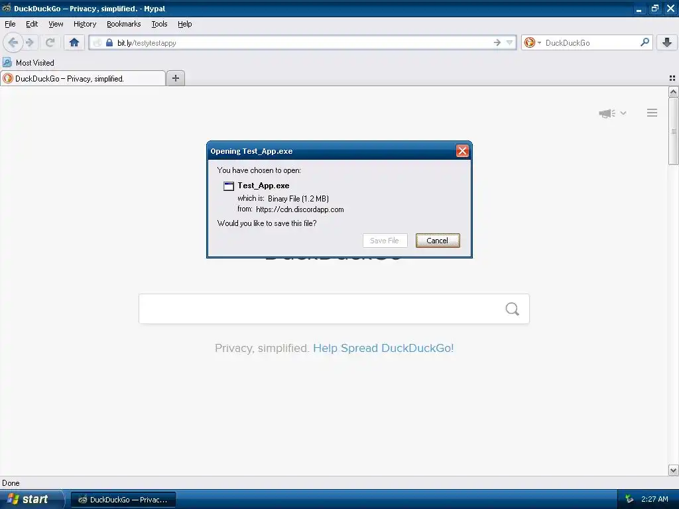Open the Help menu

[184, 24]
